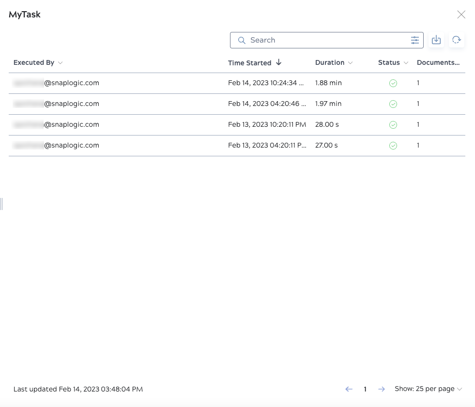Go to the next page with the right arrow
This screenshot has width=475, height=407.
pyautogui.click(x=382, y=389)
